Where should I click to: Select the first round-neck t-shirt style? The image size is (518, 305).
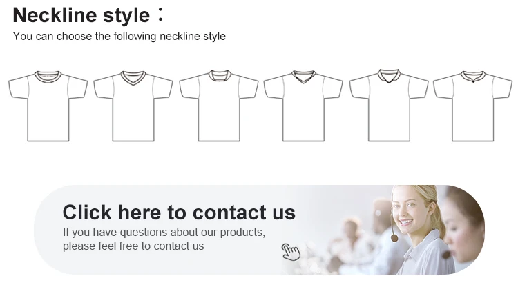(48, 107)
